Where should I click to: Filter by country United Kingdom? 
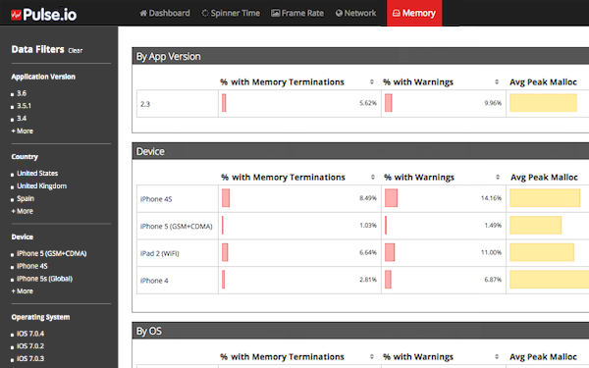pyautogui.click(x=41, y=185)
